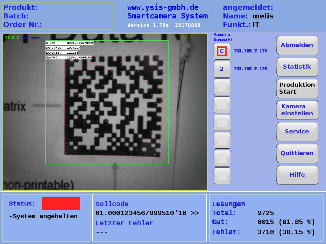Click the Funkt. IT role text
Screen dimensions: 326x244
pyautogui.click(x=241, y=25)
